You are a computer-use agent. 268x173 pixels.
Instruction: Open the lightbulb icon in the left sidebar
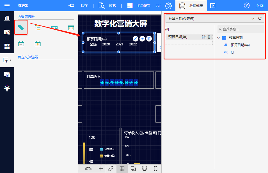(7, 88)
